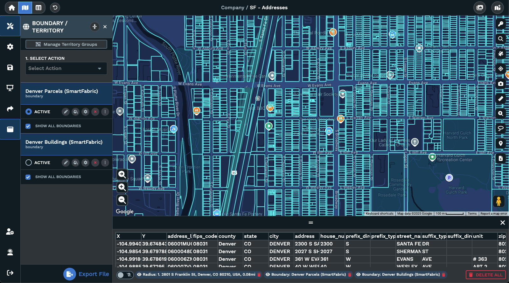Image resolution: width=509 pixels, height=283 pixels.
Task: Activate the lasso selection tool
Action: coord(501,128)
